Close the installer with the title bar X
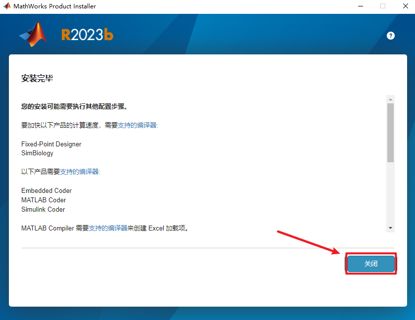 click(405, 6)
